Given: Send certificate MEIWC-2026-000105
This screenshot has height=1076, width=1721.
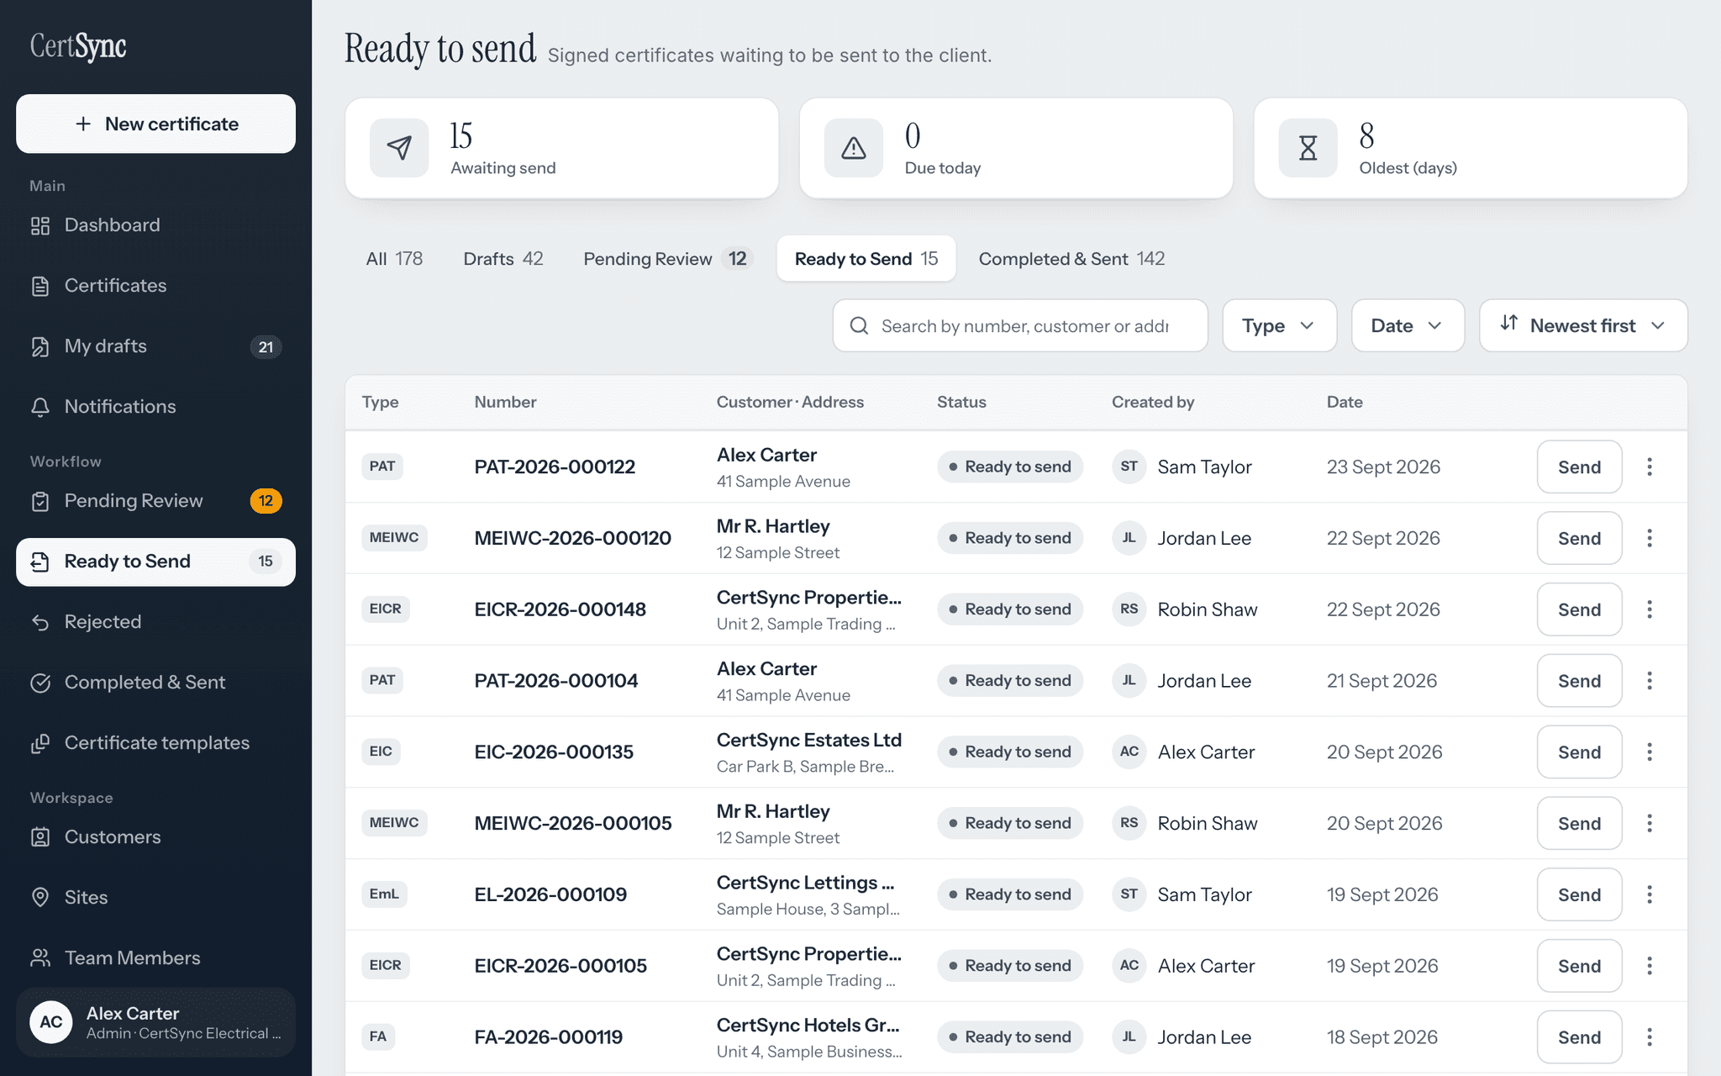Looking at the screenshot, I should 1579,823.
